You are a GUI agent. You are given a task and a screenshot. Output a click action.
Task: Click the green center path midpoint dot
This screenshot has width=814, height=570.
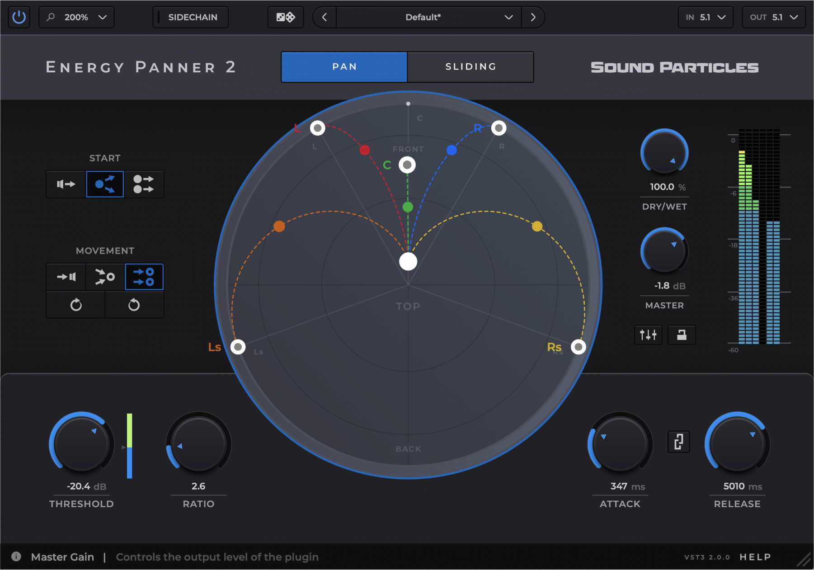click(x=408, y=207)
